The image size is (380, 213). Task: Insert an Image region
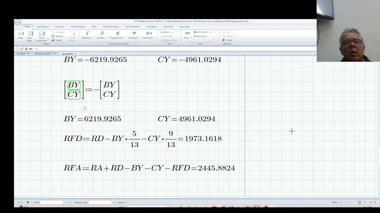[56, 40]
